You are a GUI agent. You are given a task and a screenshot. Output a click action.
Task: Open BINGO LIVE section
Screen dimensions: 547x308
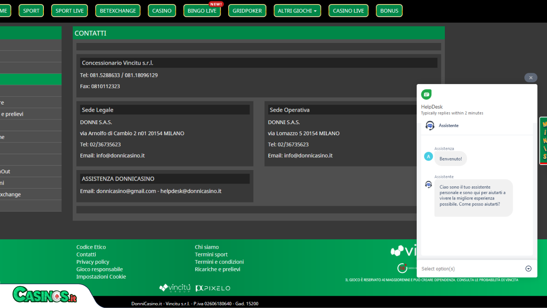tap(202, 11)
